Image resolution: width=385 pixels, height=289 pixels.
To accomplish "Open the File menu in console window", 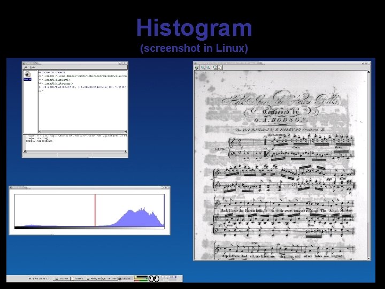I will coord(26,67).
